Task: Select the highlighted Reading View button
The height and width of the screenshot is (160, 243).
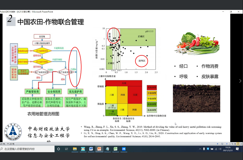Action: [238, 144]
